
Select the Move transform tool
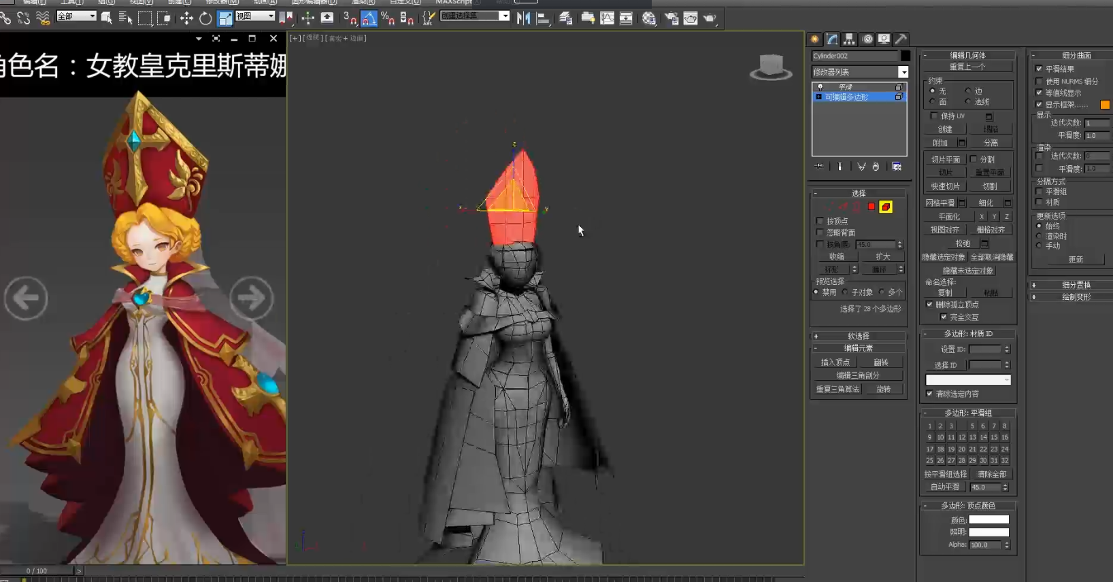tap(186, 18)
